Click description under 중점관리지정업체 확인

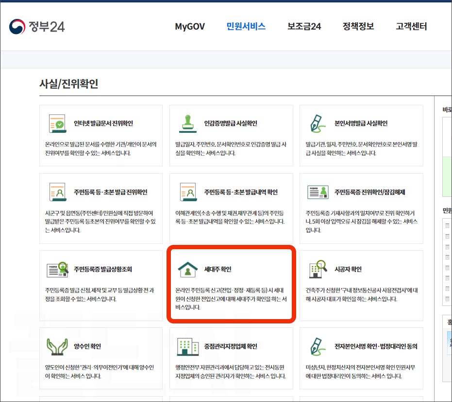231,371
